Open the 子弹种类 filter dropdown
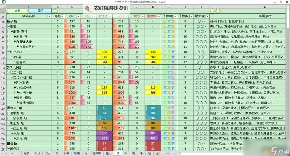Screen dimensions: 290x156 click(175, 17)
